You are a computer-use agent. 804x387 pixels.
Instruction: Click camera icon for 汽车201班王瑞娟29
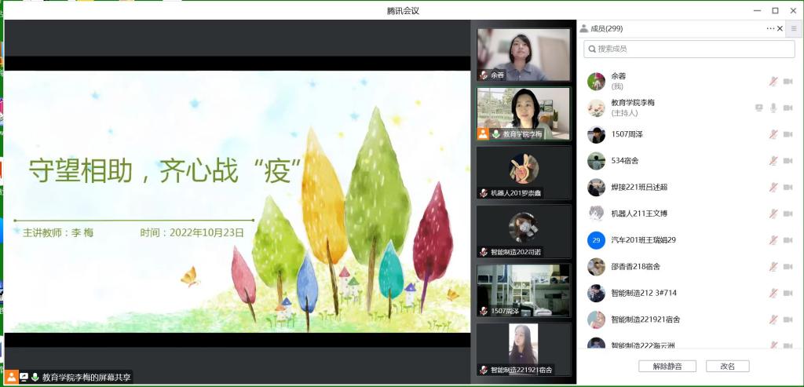click(x=788, y=240)
